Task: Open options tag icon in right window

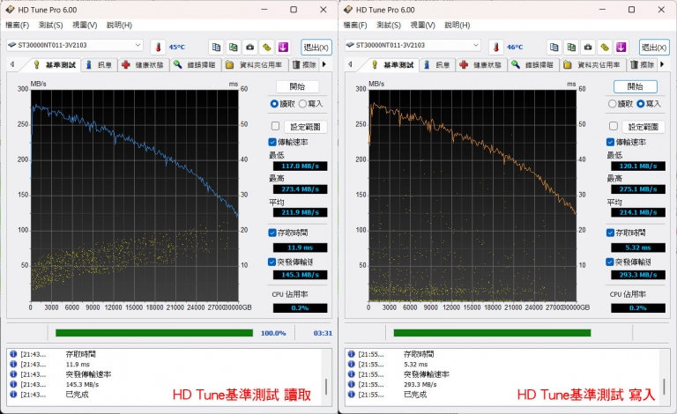Action: [x=605, y=47]
